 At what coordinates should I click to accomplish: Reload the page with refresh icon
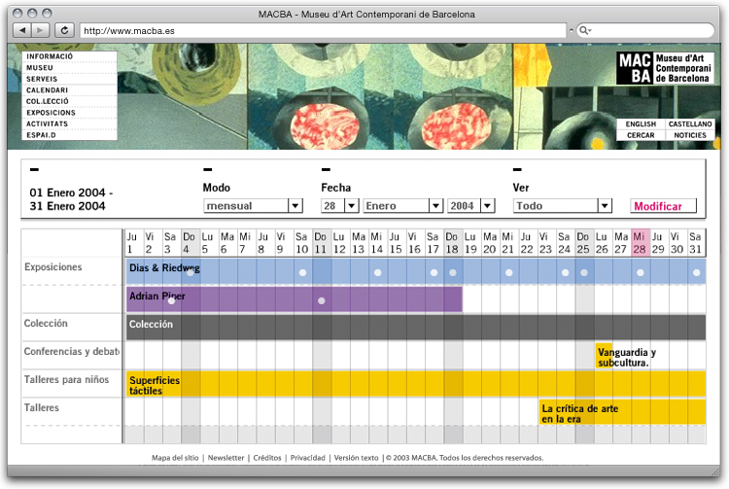(x=65, y=30)
